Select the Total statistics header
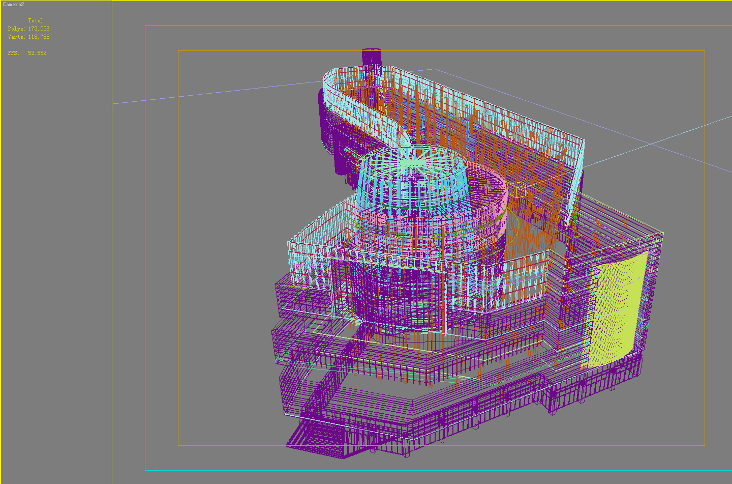 [x=36, y=20]
